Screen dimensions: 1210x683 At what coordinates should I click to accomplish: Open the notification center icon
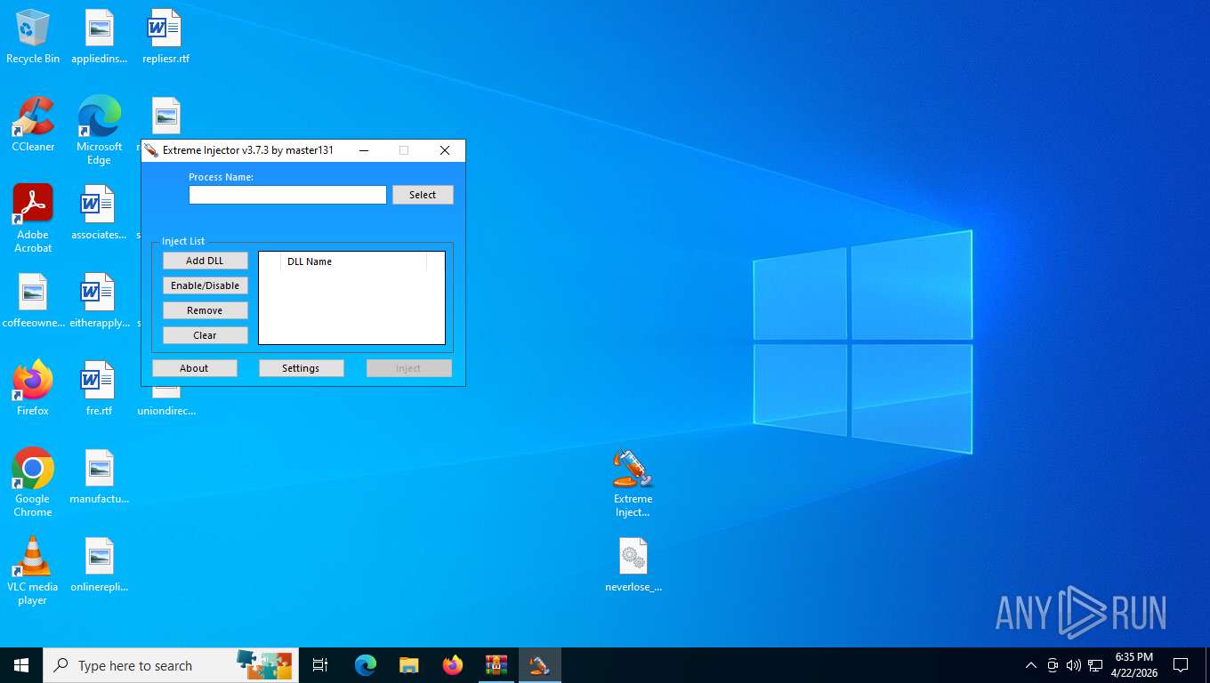pos(1181,665)
